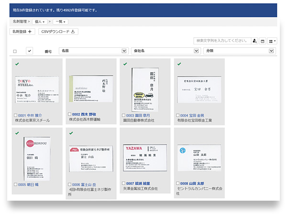
Task: Tick the select-all checkbox in header row
Action: pos(15,52)
